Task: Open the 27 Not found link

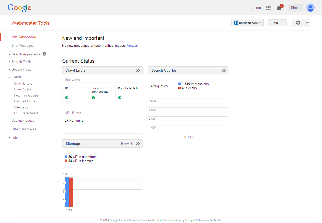Action: point(74,121)
